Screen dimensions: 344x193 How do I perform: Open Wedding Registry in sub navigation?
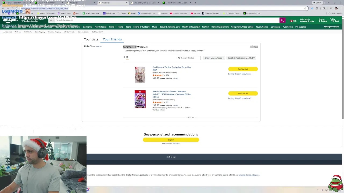tap(54, 32)
